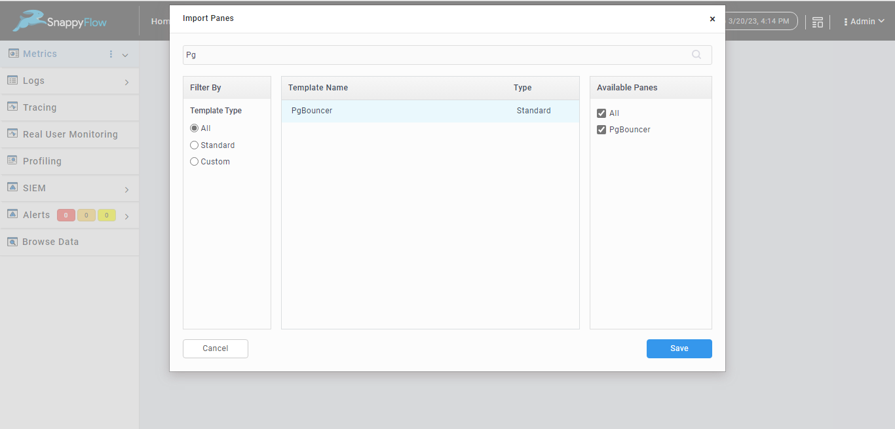Uncheck the PgBouncer pane checkbox
The width and height of the screenshot is (895, 429).
tap(601, 130)
